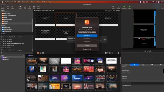The image size is (164, 92).
Task: Cancel the File already exists dialog
Action: pos(87,46)
